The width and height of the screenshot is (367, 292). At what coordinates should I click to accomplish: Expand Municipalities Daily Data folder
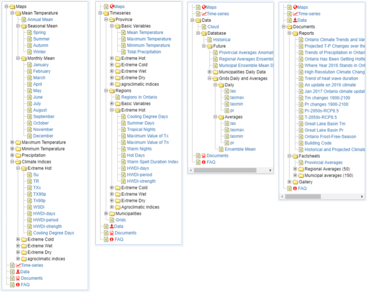coord(209,72)
